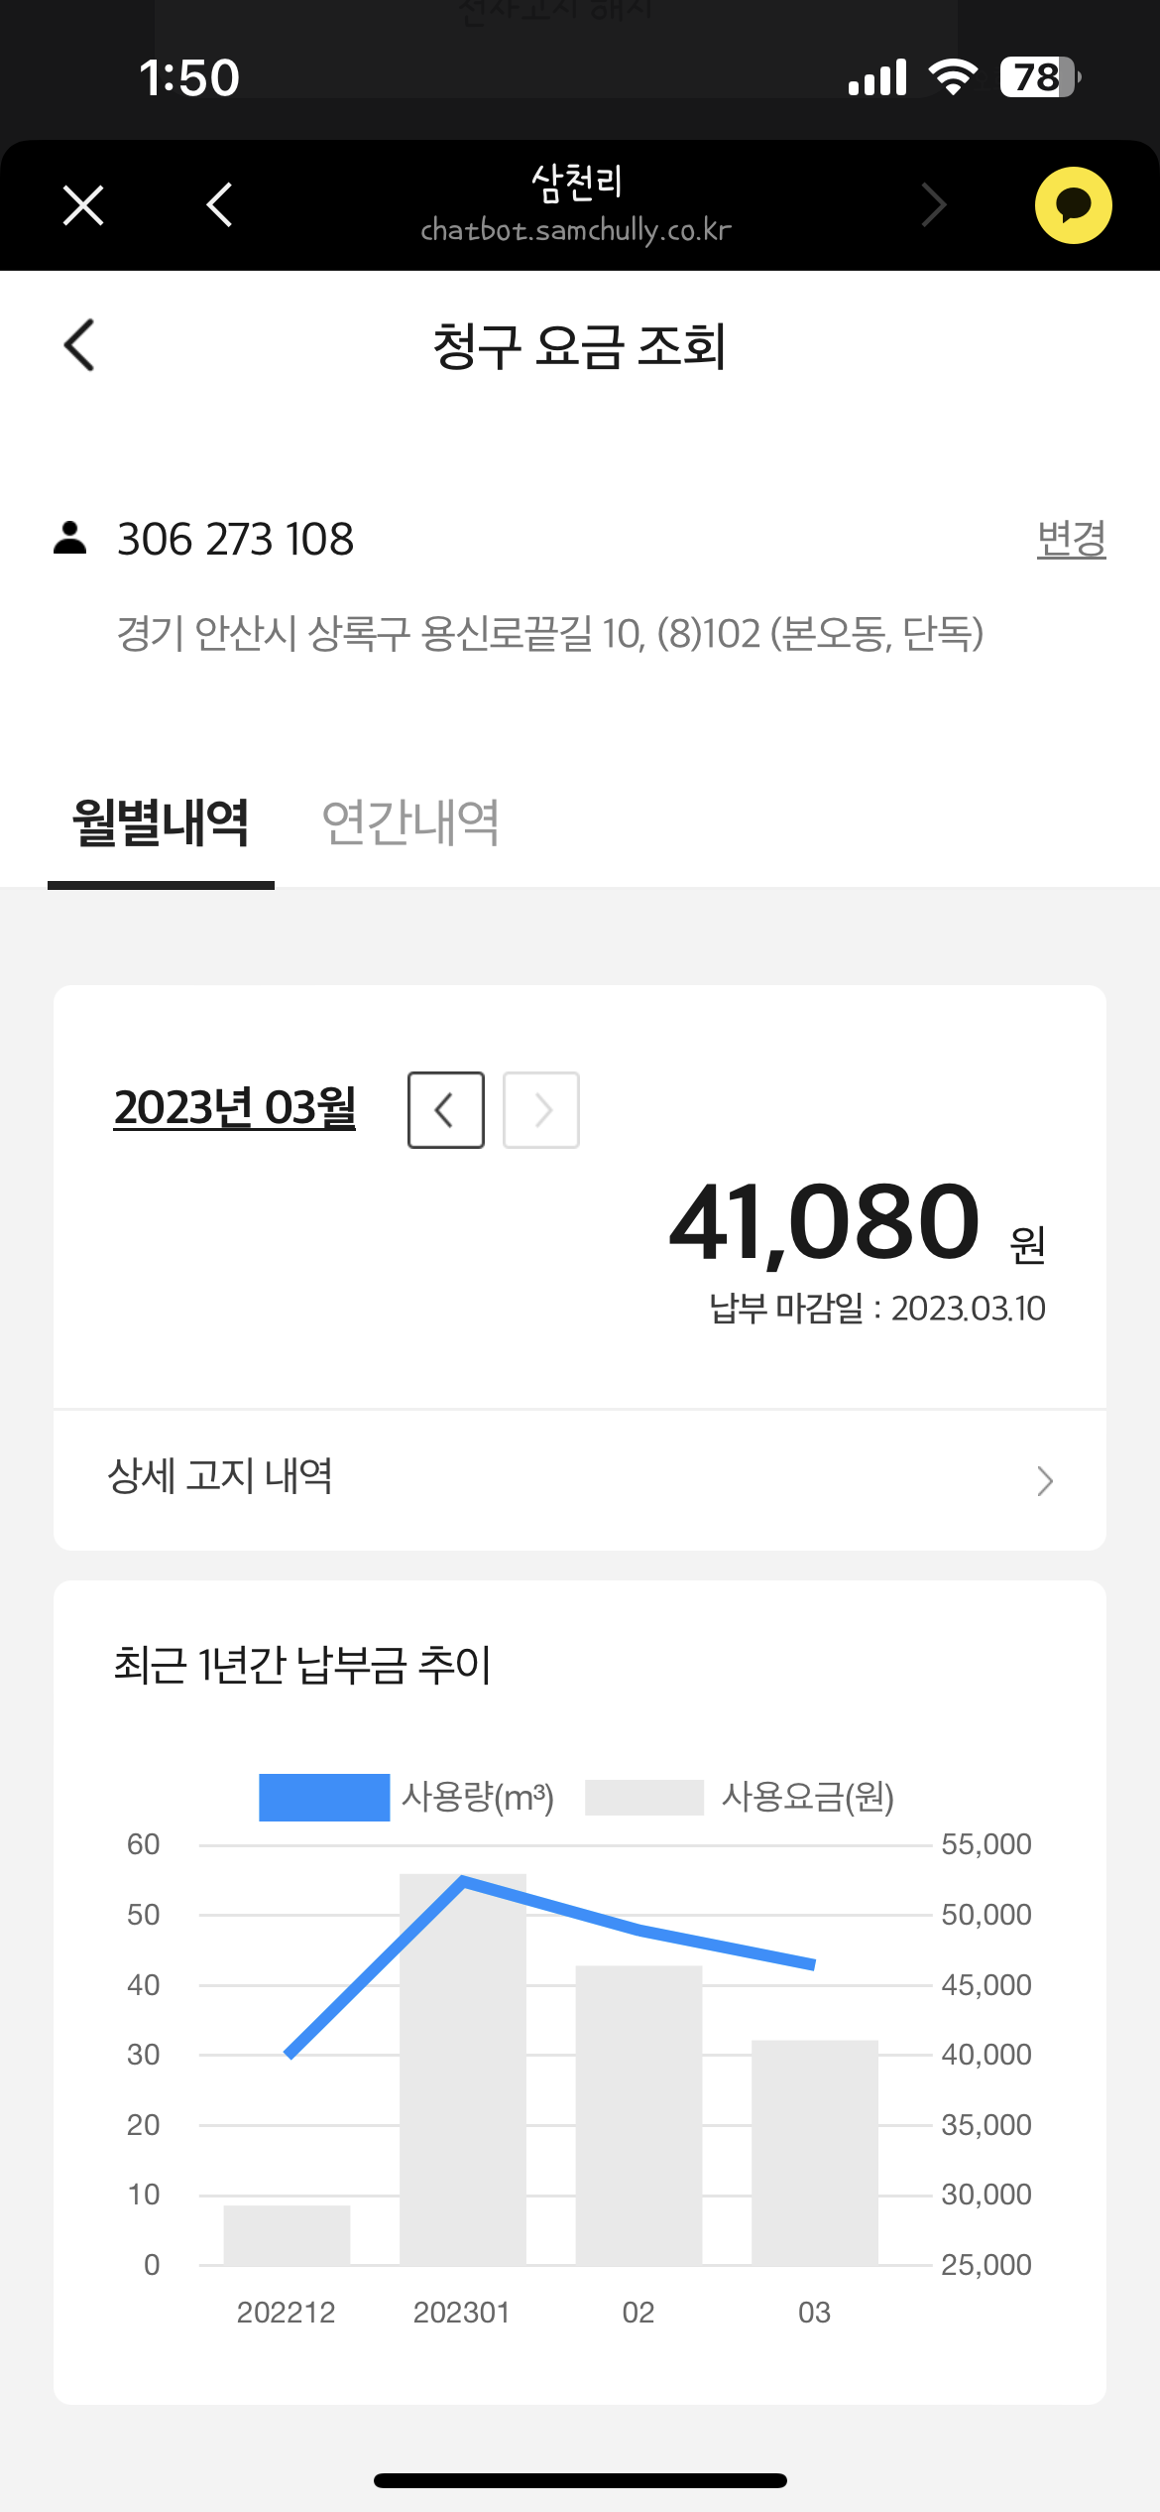Toggle the blue 사용량(m³) legend swatch
Viewport: 1160px width, 2512px height.
point(324,1798)
